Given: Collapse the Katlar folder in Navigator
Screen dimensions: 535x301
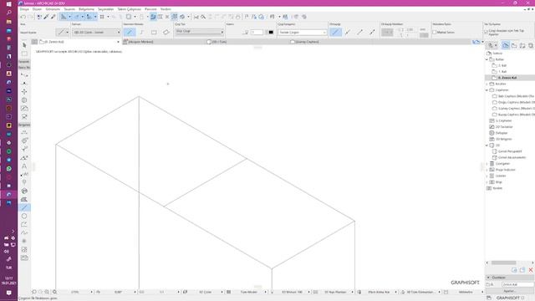Looking at the screenshot, I should point(487,59).
